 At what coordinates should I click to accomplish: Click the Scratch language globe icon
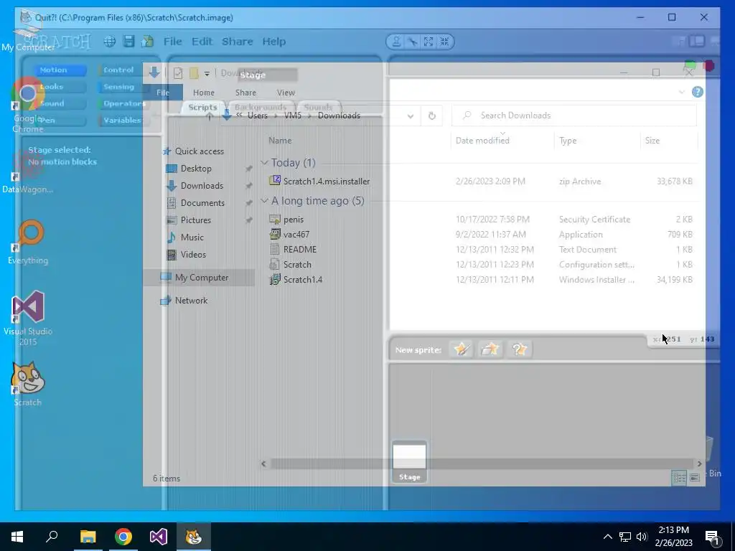point(110,42)
